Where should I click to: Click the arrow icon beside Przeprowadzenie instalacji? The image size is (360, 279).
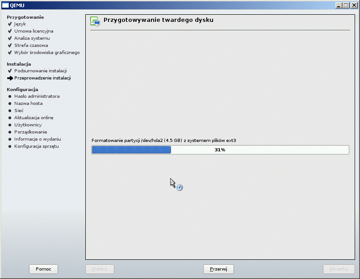pos(10,78)
